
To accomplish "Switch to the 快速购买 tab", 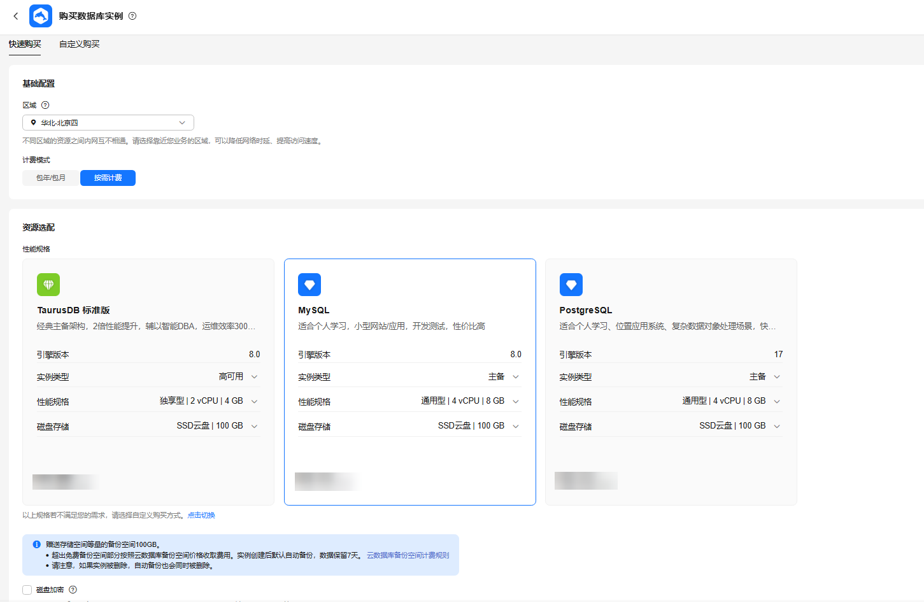I will 25,44.
